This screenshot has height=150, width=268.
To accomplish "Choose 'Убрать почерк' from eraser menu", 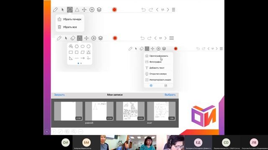I will coord(70,19).
